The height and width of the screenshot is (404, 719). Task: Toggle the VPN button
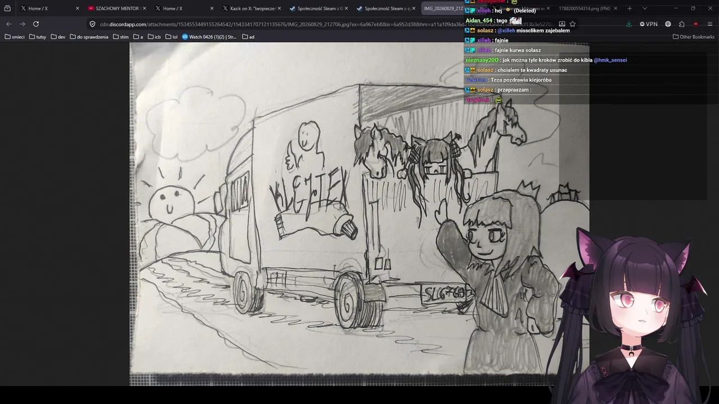(649, 24)
